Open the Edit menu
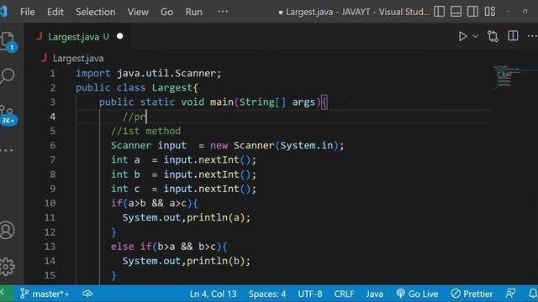The width and height of the screenshot is (538, 302). click(x=55, y=12)
